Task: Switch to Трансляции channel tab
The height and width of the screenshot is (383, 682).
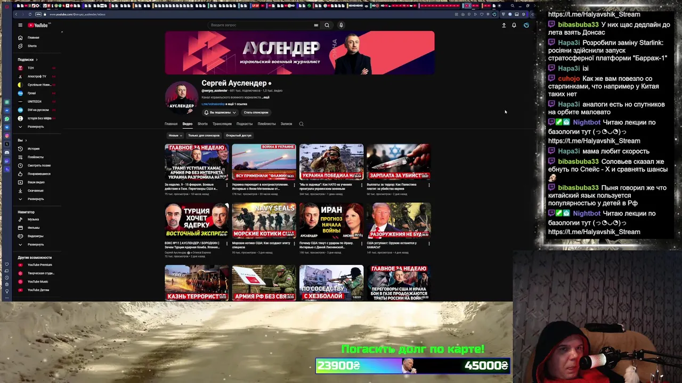Action: 222,124
